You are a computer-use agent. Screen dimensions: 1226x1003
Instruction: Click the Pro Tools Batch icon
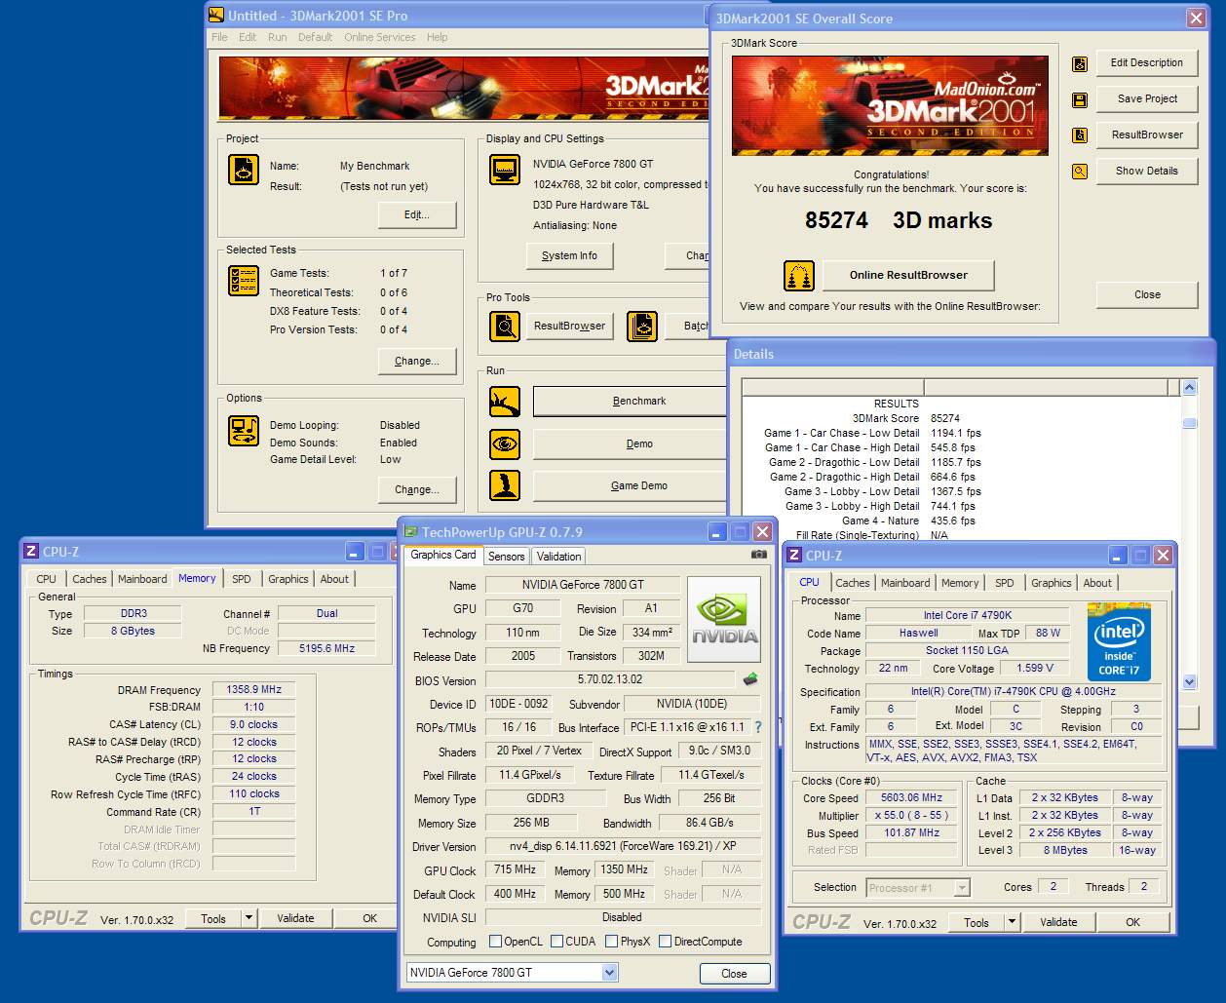tap(642, 326)
